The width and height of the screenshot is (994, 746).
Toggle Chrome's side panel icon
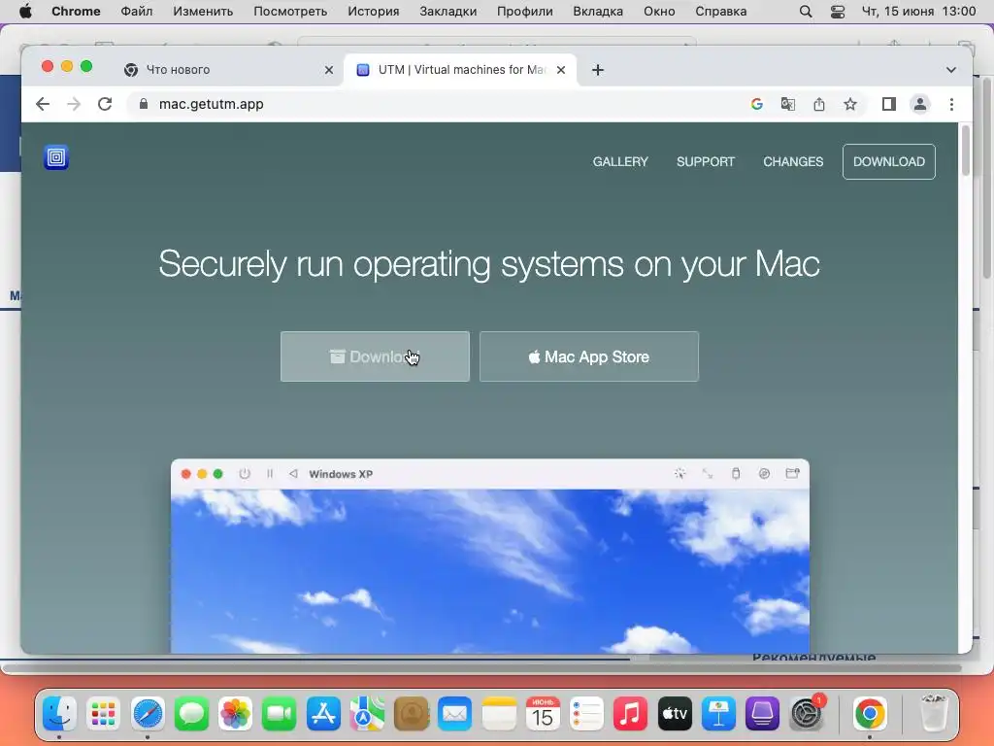point(889,104)
